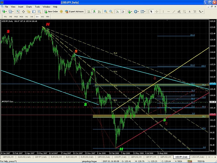The height and width of the screenshot is (163, 217).
Task: Select the Text tool (A icon)
Action: click(190, 11)
